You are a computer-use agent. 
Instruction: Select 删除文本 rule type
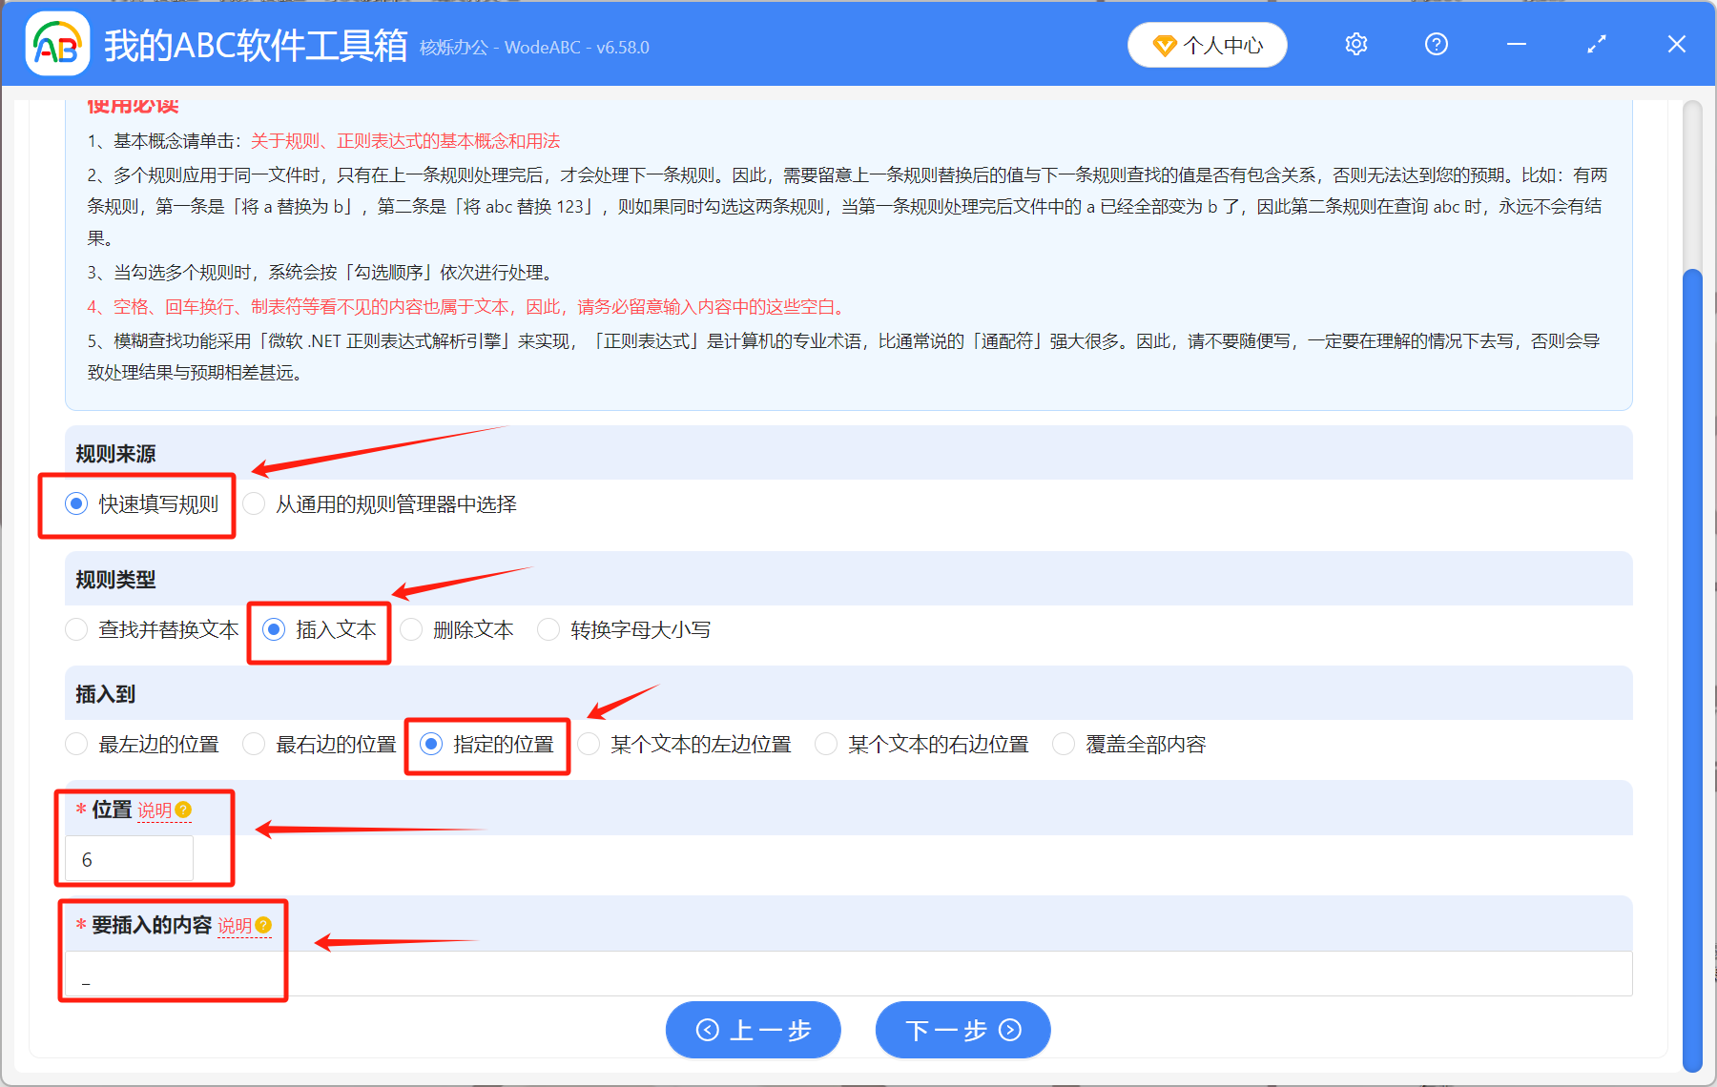click(x=411, y=629)
